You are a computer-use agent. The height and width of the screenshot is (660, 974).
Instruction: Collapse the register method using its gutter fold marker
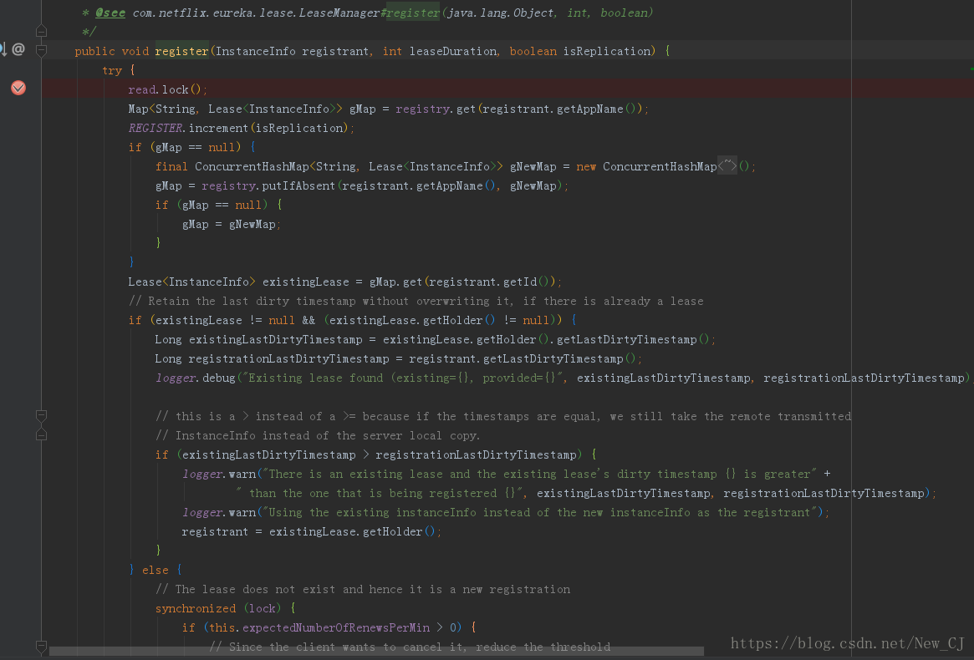(x=41, y=50)
